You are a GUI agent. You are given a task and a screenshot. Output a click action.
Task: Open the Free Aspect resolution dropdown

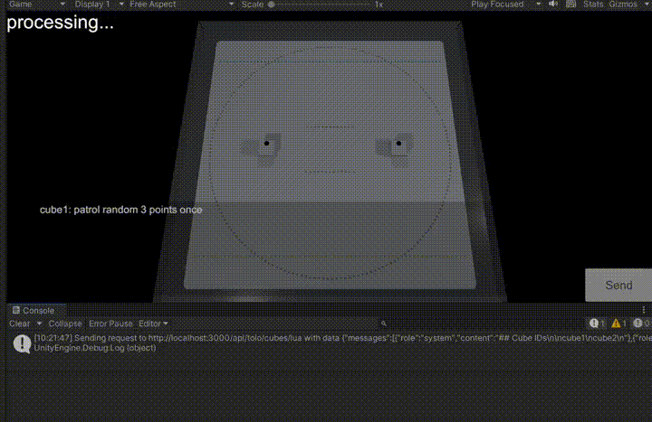point(181,5)
